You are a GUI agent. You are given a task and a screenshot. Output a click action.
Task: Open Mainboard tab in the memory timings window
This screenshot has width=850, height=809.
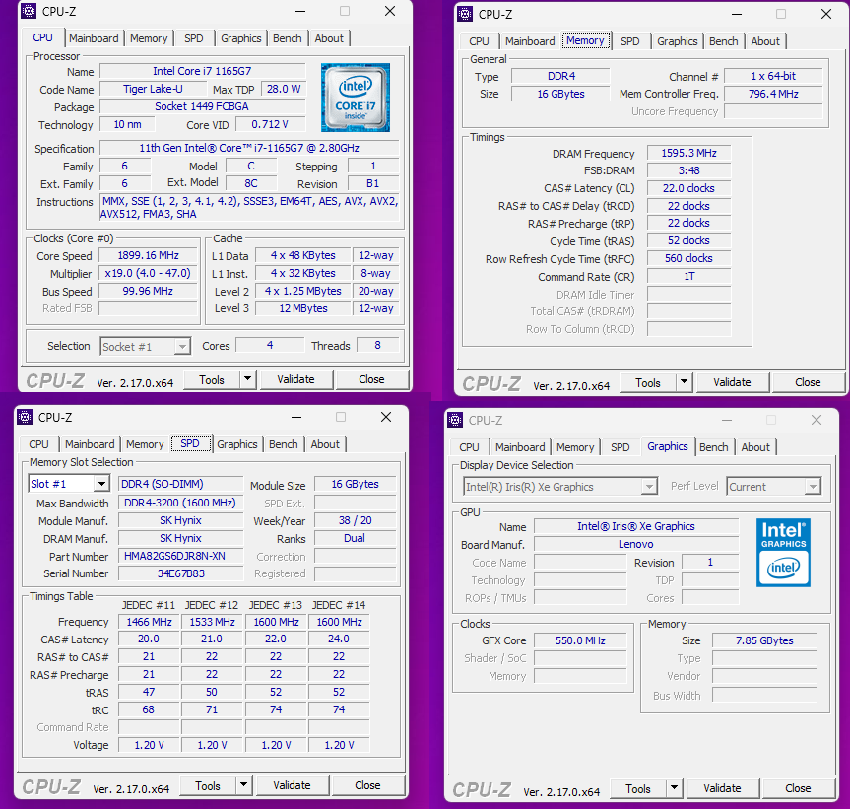pyautogui.click(x=530, y=41)
